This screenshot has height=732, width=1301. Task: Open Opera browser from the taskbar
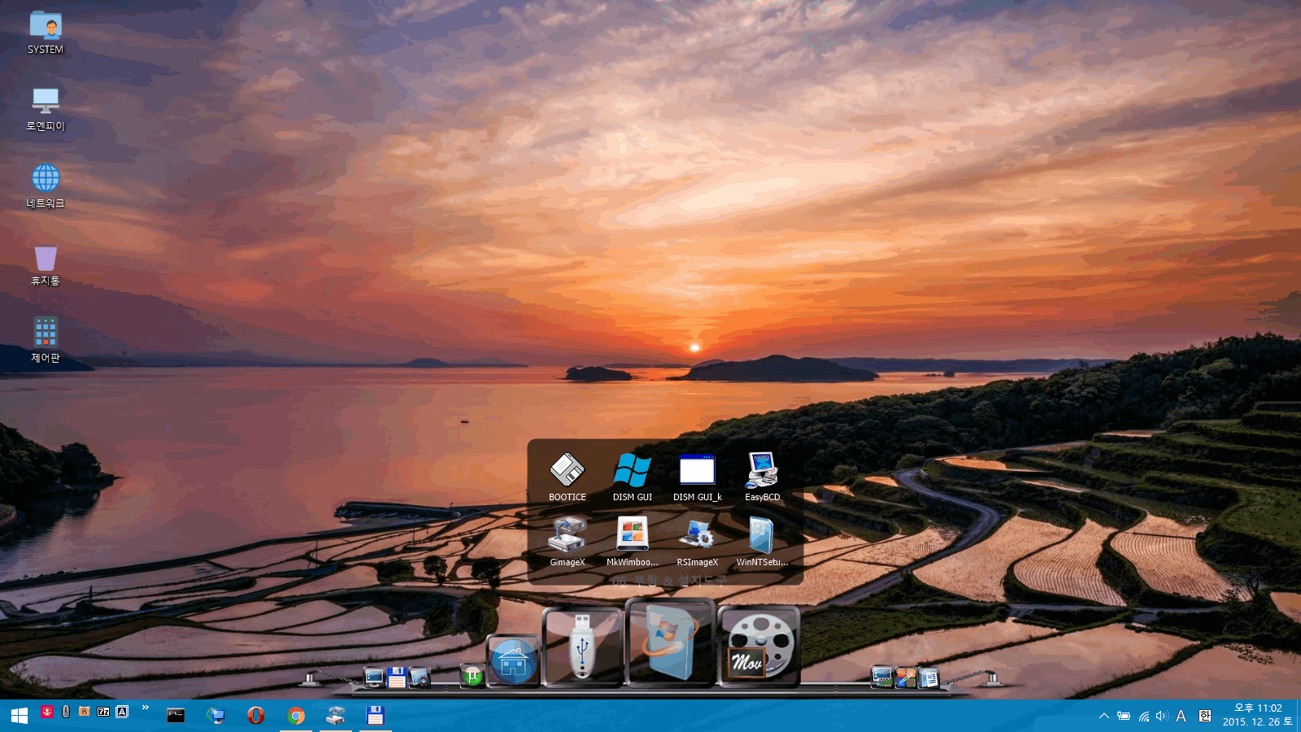pyautogui.click(x=256, y=716)
